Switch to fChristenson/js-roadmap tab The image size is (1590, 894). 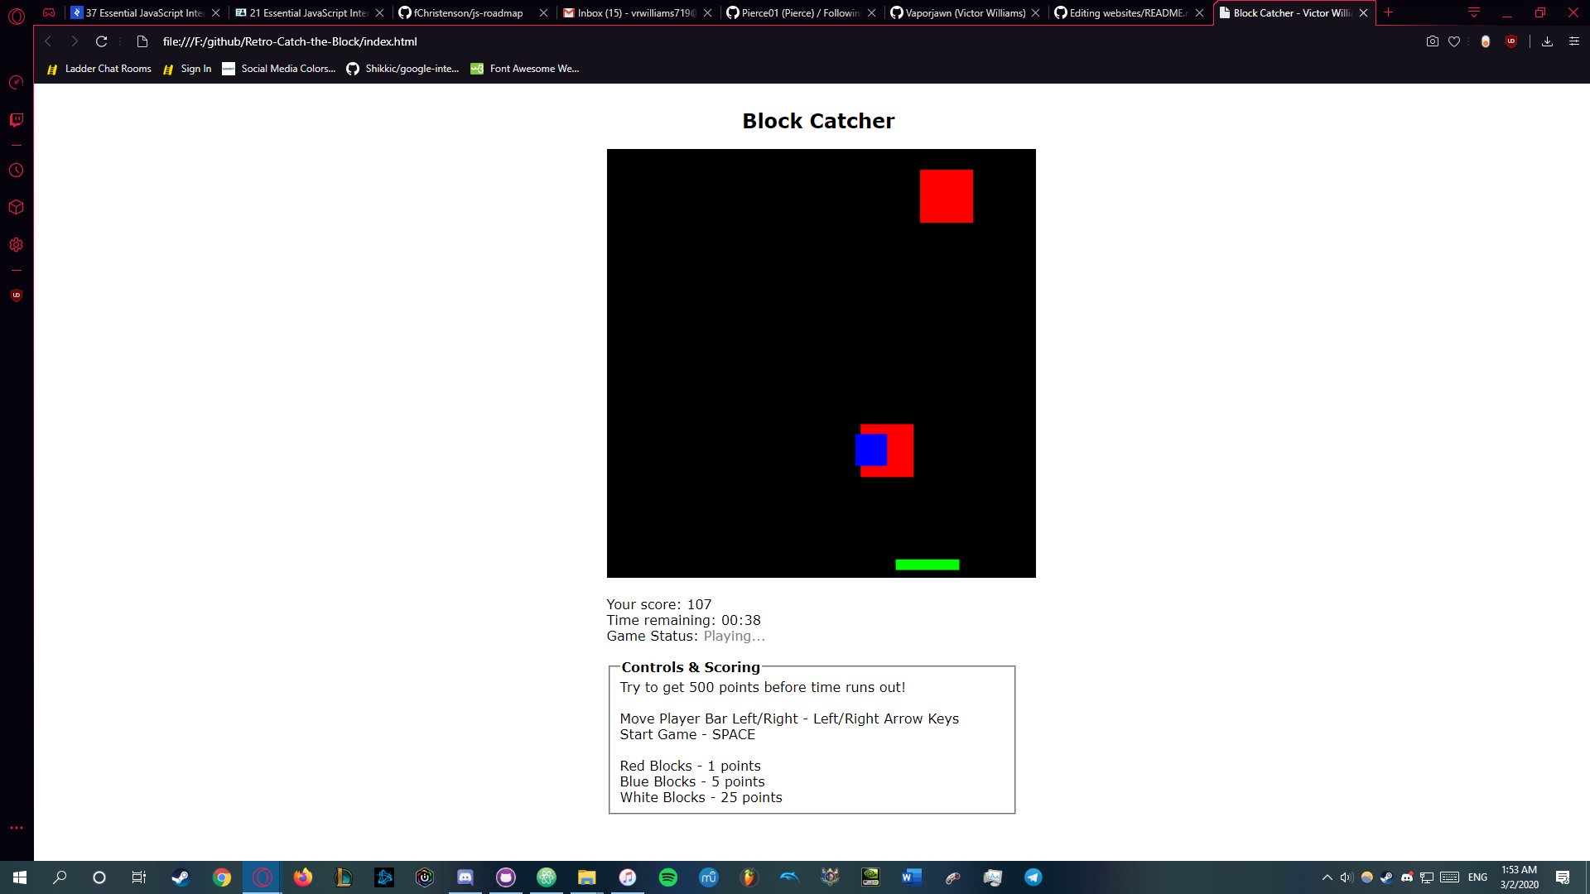(468, 12)
